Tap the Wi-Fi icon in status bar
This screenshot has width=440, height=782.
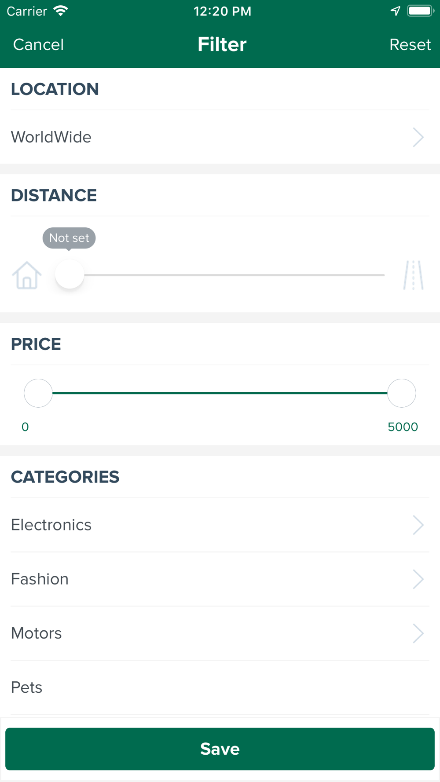61,11
